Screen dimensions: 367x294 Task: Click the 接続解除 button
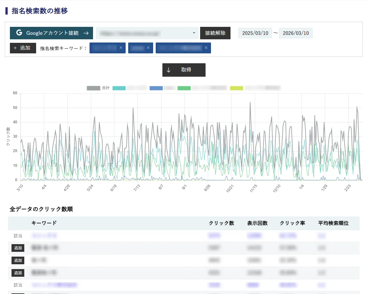(x=215, y=33)
